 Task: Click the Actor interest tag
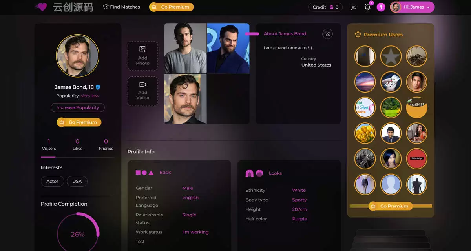[52, 181]
